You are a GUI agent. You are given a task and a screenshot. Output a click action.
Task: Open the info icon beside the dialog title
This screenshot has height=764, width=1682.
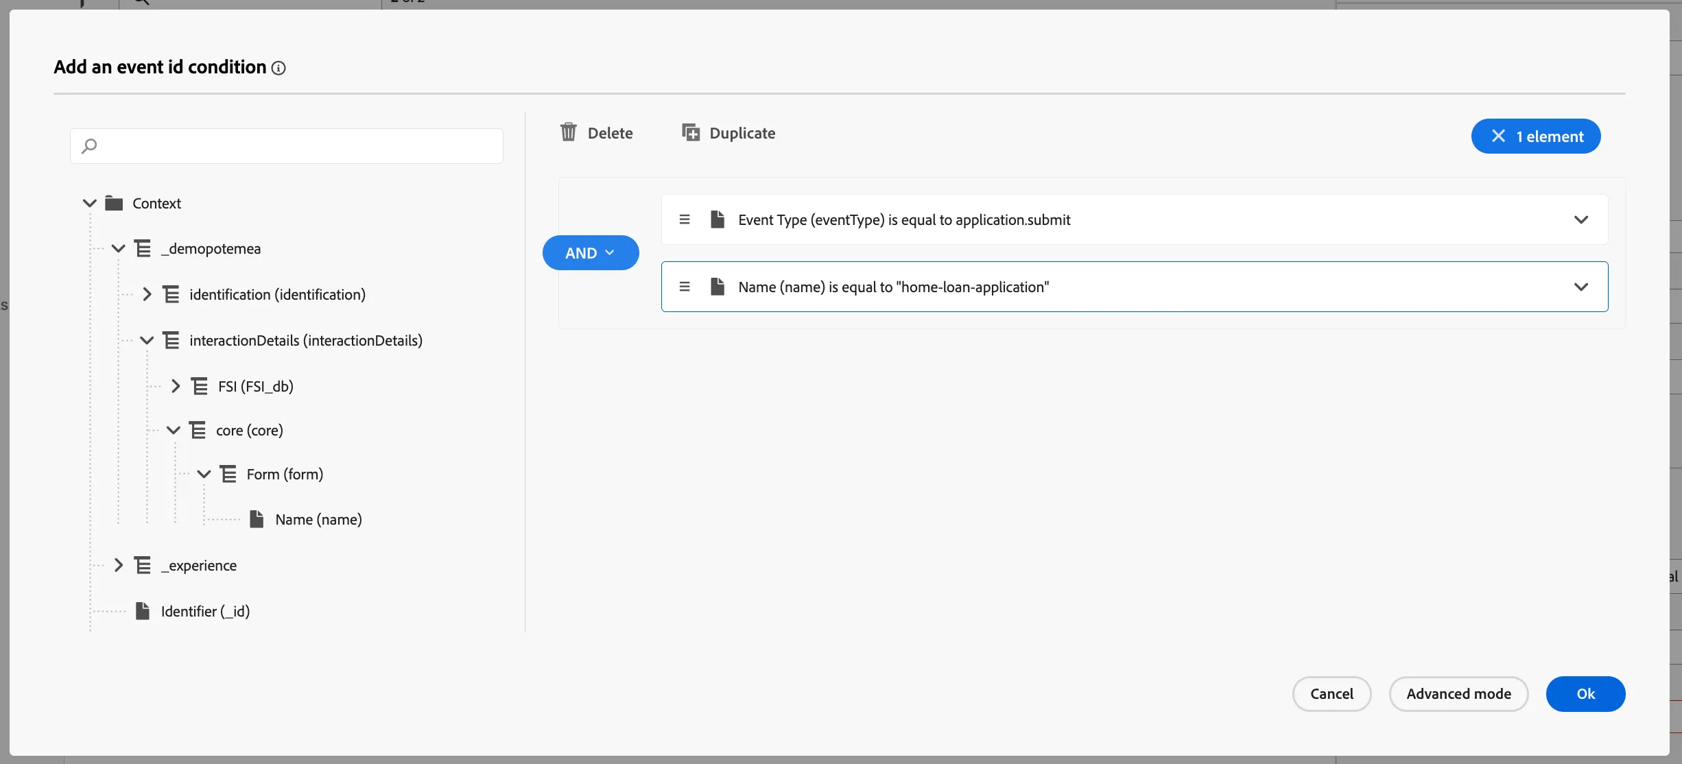click(279, 68)
